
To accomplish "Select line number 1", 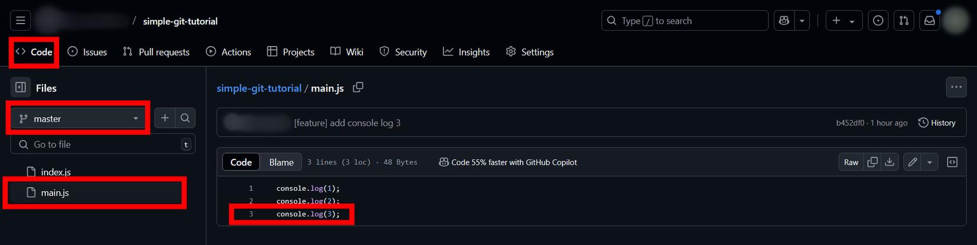I will click(250, 188).
